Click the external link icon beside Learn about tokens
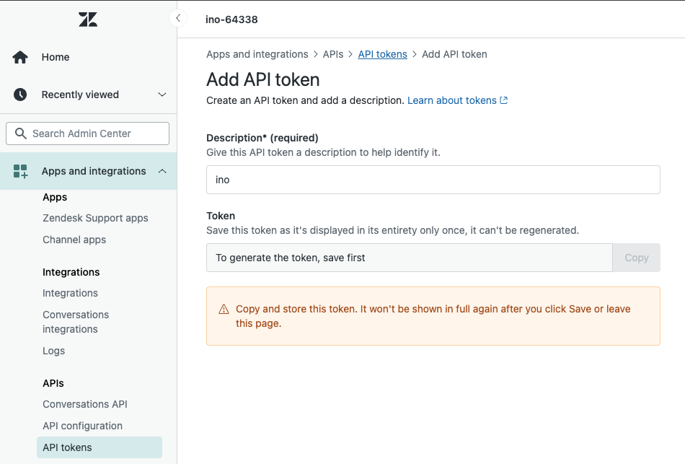 504,100
